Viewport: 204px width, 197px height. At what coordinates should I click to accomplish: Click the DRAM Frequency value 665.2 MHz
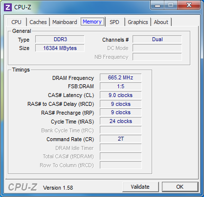click(x=121, y=77)
